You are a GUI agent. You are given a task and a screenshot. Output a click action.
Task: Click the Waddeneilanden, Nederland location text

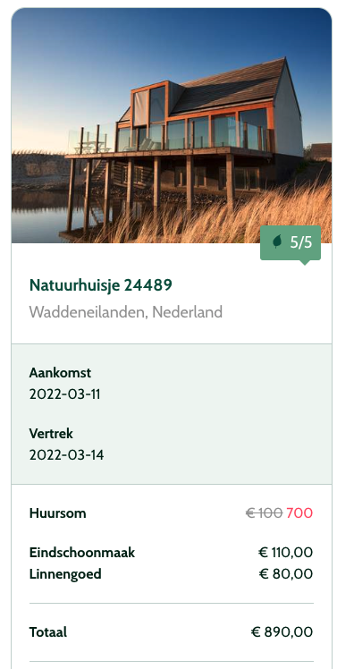(x=126, y=312)
